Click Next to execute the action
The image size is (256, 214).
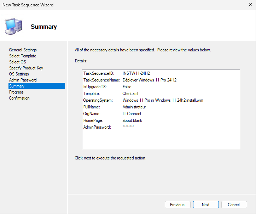tap(206, 205)
